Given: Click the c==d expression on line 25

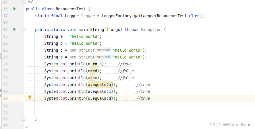Looking at the screenshot, I should 92,71.
